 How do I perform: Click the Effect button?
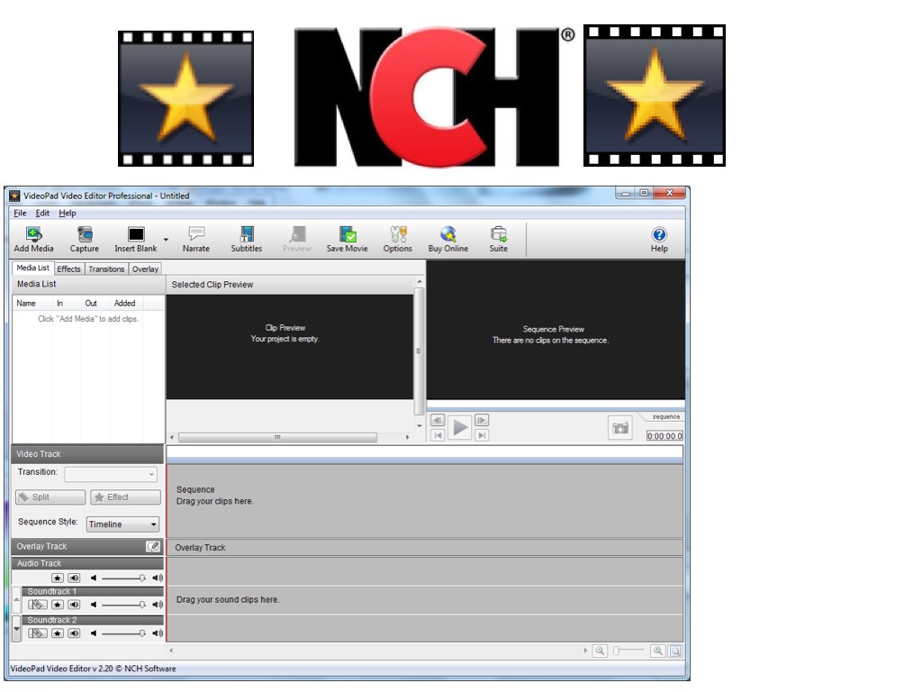click(x=125, y=497)
